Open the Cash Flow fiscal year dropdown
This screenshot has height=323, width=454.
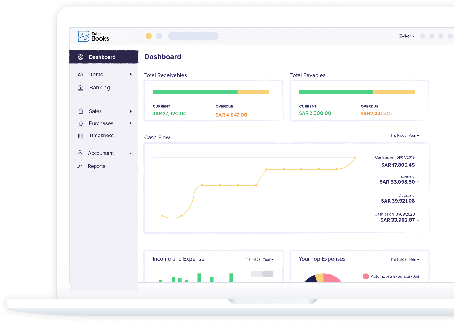click(x=404, y=136)
